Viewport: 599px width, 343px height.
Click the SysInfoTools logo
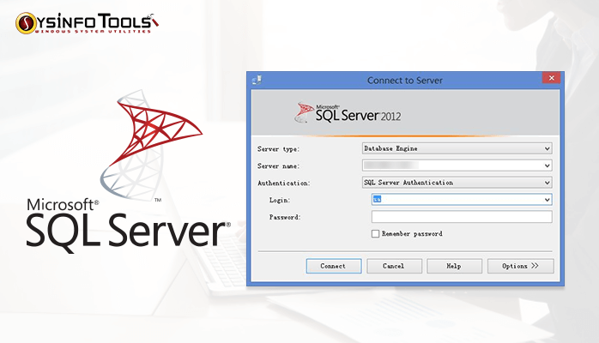[87, 23]
